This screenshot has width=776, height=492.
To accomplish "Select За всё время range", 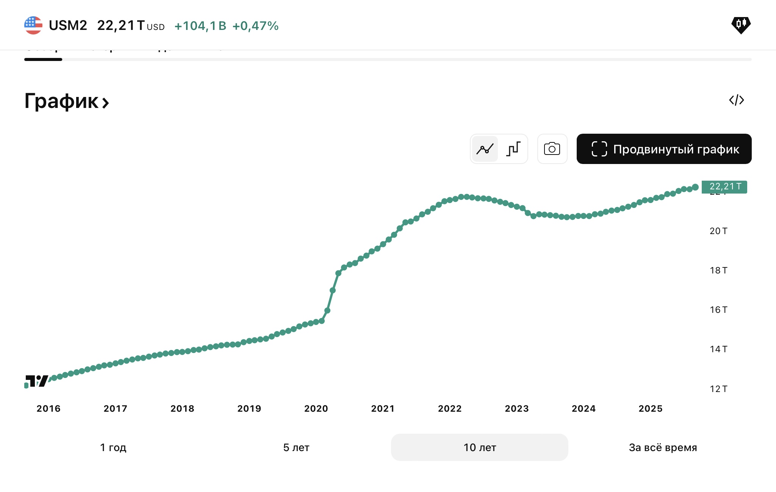I will coord(663,447).
